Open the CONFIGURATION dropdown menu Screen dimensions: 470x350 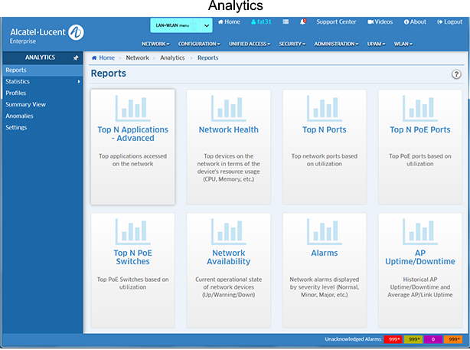click(x=198, y=44)
